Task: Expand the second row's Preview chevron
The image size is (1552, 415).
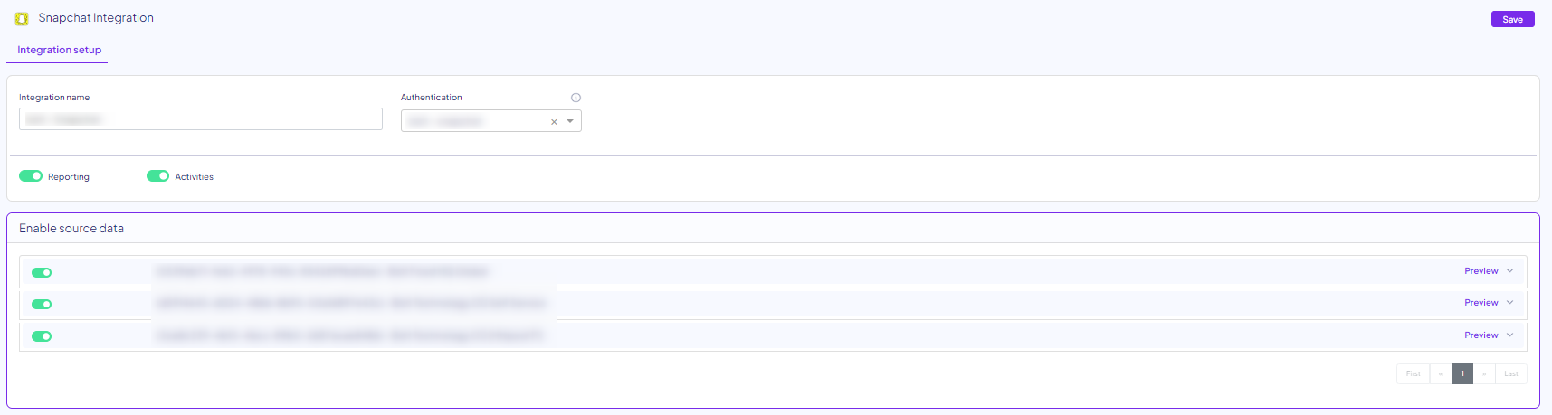Action: click(1509, 303)
